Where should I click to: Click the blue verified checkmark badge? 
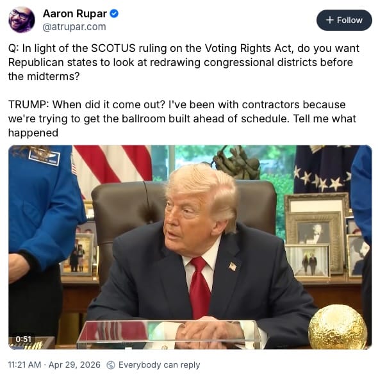click(114, 13)
